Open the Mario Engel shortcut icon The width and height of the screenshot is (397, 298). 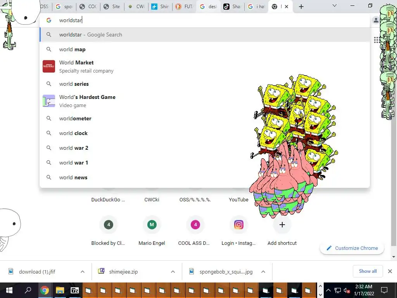point(152,225)
